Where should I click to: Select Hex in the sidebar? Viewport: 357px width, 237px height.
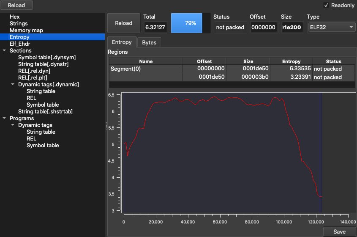point(14,17)
